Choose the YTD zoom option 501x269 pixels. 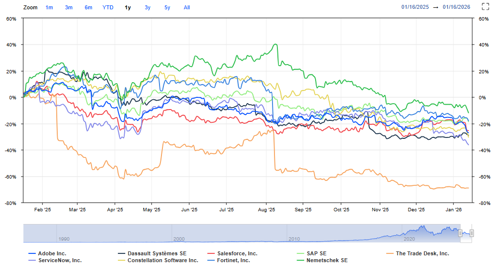pyautogui.click(x=108, y=7)
